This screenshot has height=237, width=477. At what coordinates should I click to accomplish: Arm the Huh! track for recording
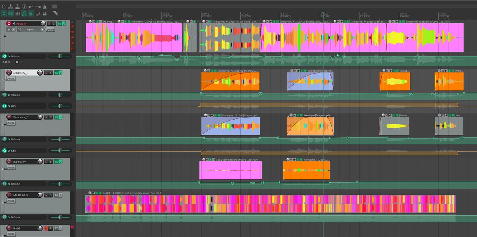tap(9, 228)
